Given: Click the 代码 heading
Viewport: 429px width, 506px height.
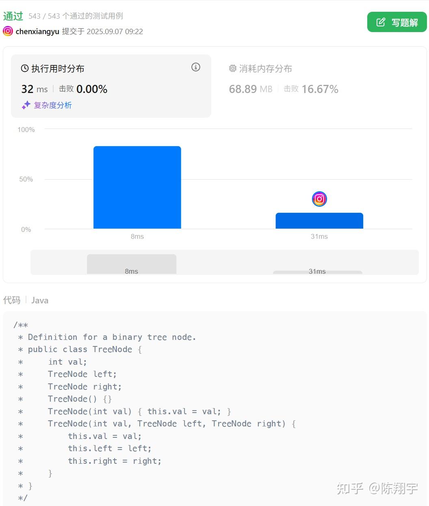Looking at the screenshot, I should pos(12,300).
